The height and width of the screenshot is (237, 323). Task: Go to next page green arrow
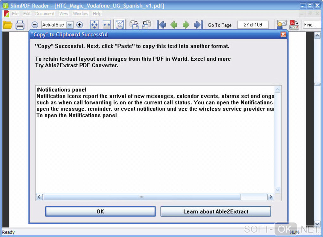[186, 25]
